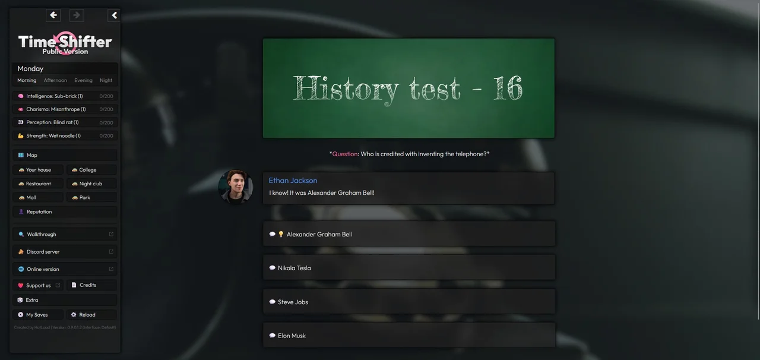760x360 pixels.
Task: Click the Ethan Jackson name link
Action: (x=293, y=181)
